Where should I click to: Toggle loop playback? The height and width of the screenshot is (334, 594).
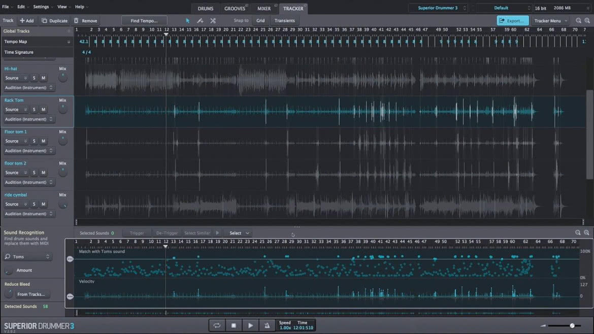(217, 325)
